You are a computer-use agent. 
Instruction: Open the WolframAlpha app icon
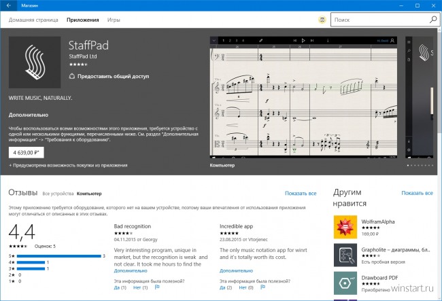coord(345,227)
